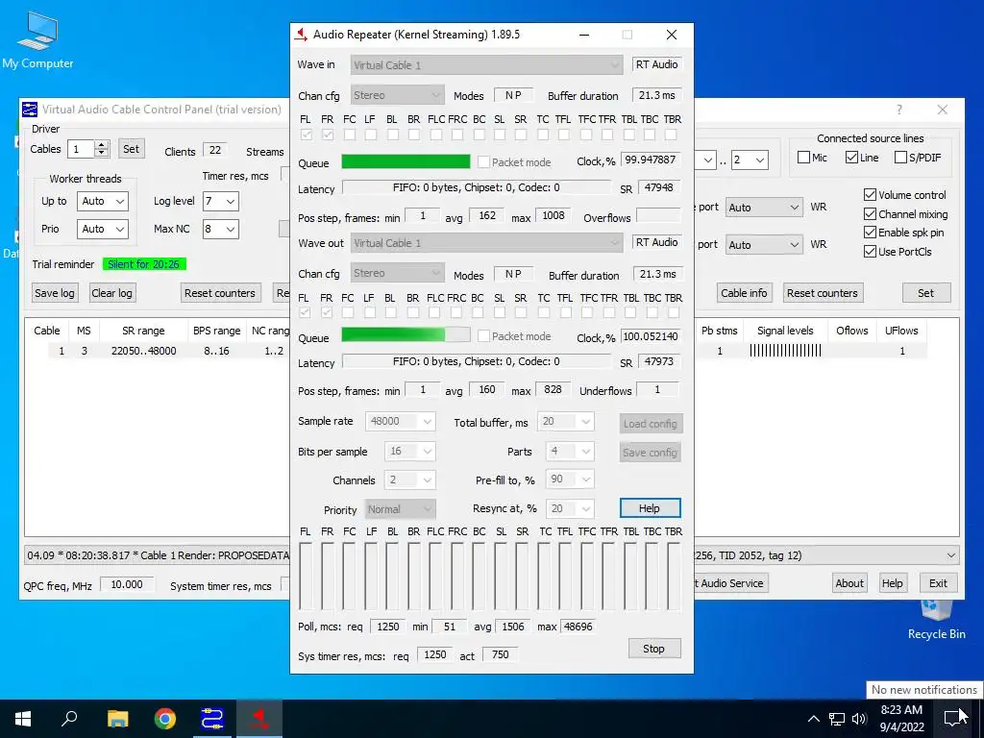Toggle S/PDIF source line checkbox
Viewport: 984px width, 738px height.
[x=900, y=158]
